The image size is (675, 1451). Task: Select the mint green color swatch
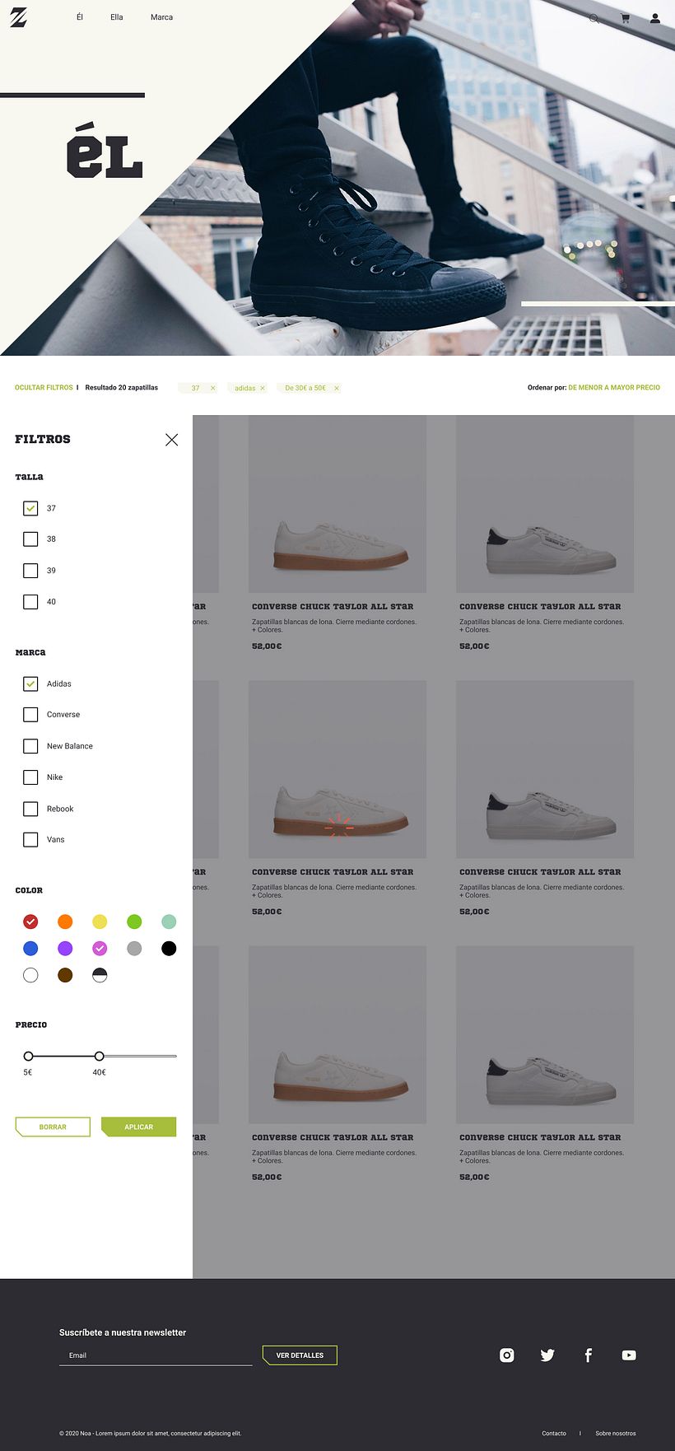pyautogui.click(x=169, y=921)
